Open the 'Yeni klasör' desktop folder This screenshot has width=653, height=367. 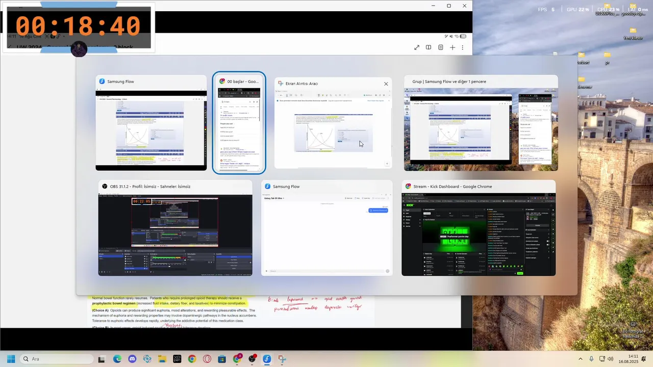[x=633, y=34]
